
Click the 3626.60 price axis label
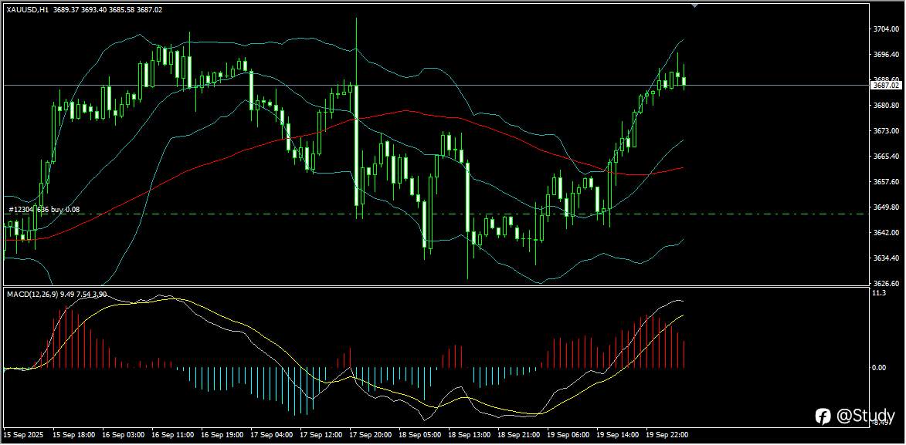point(886,284)
